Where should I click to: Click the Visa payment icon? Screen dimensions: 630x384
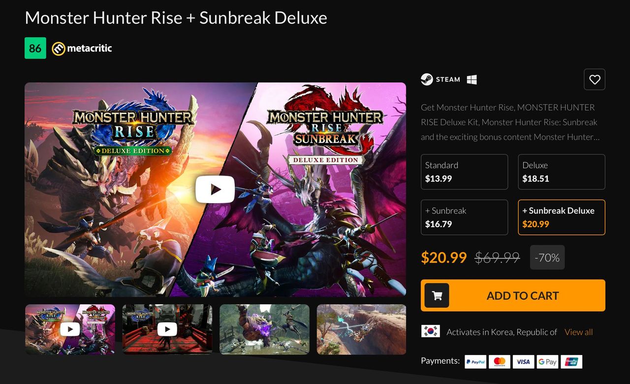[523, 362]
